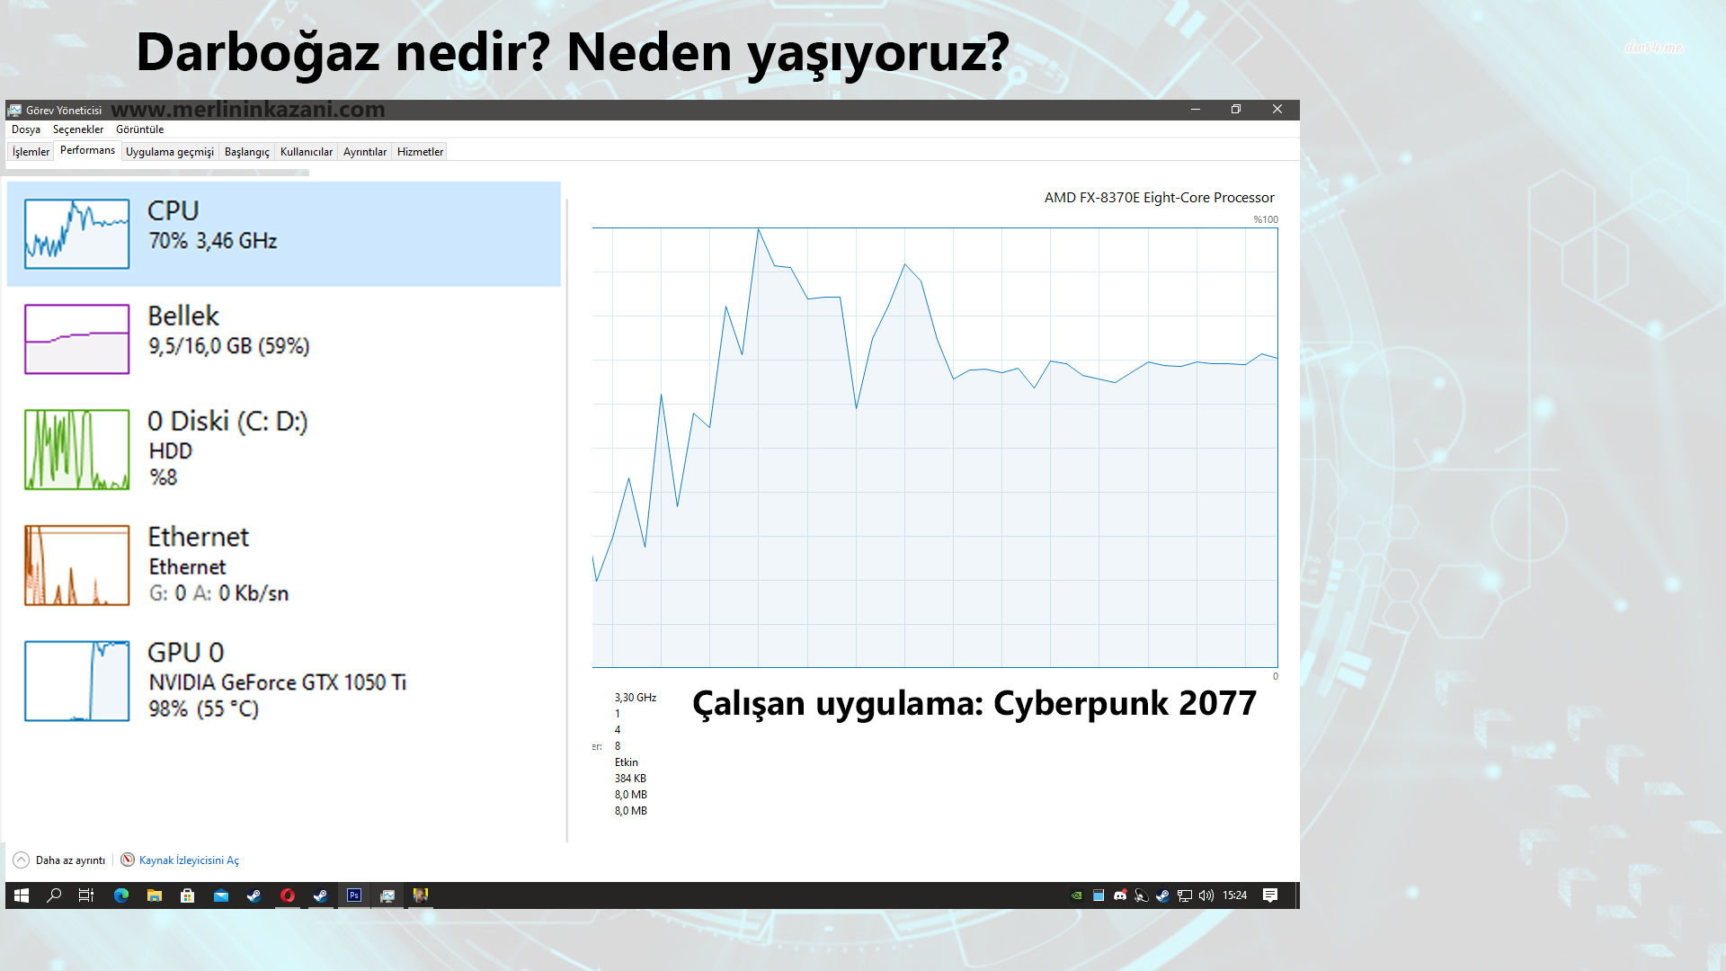Screen dimensions: 1726x971
Task: Open the Action Center notifications icon
Action: 1270,895
